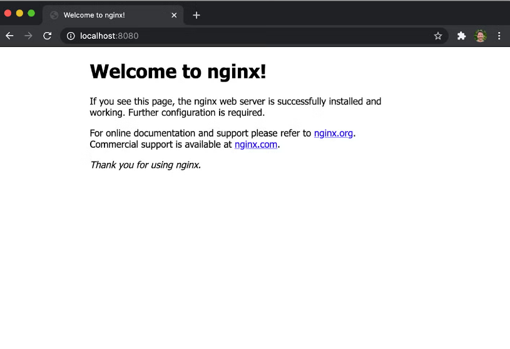Close the Welcome to nginx! tab

click(174, 15)
